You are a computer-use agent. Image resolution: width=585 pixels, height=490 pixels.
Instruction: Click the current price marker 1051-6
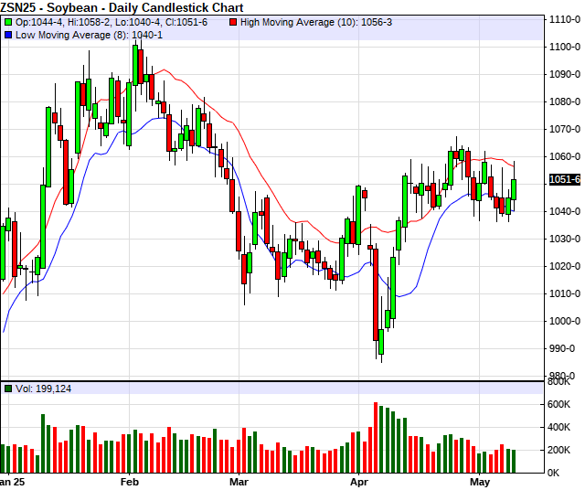point(564,179)
